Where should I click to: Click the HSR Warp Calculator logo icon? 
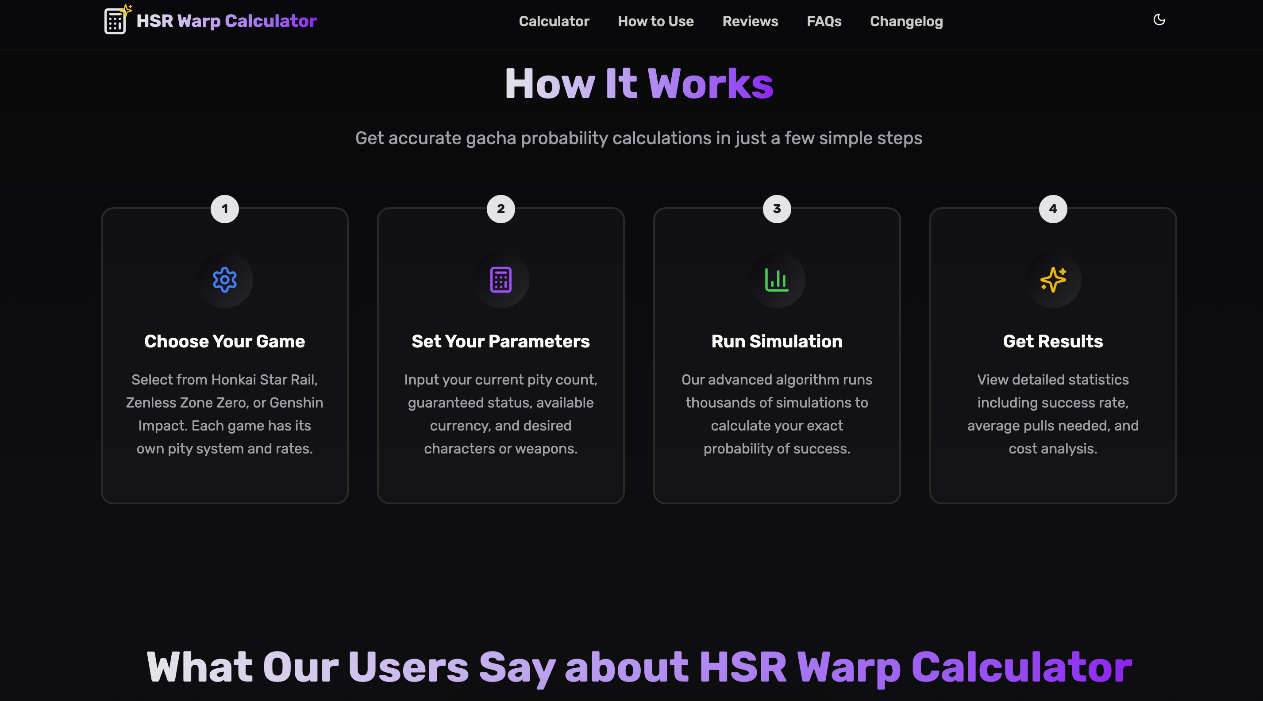116,20
